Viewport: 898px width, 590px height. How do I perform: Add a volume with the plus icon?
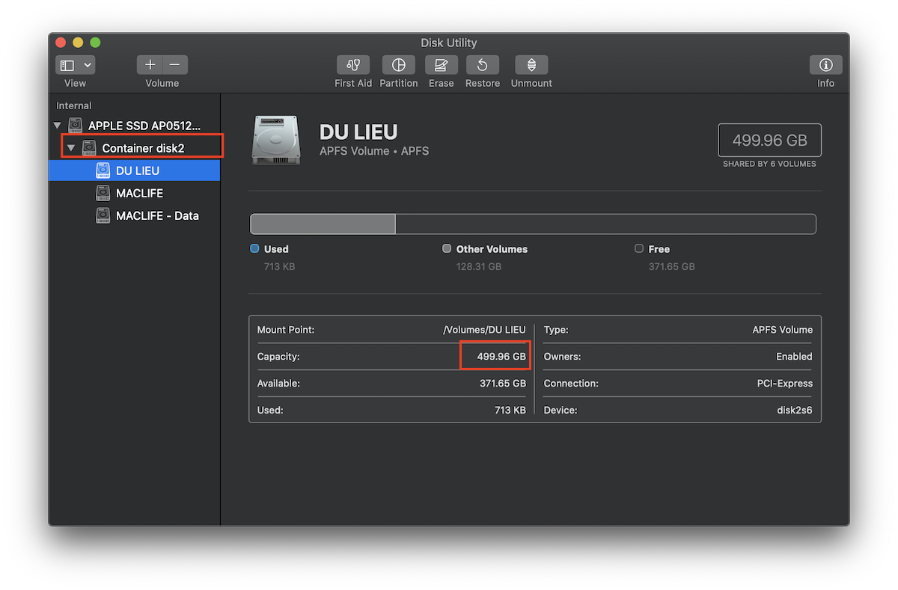point(149,64)
